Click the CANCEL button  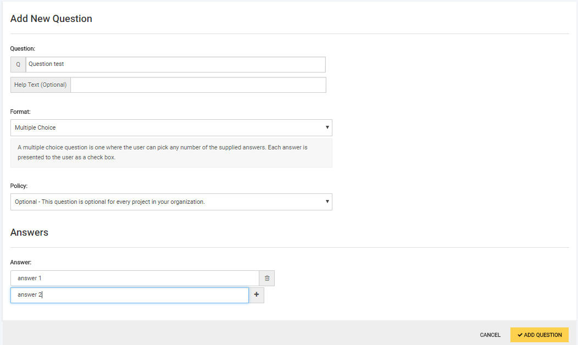(x=490, y=335)
